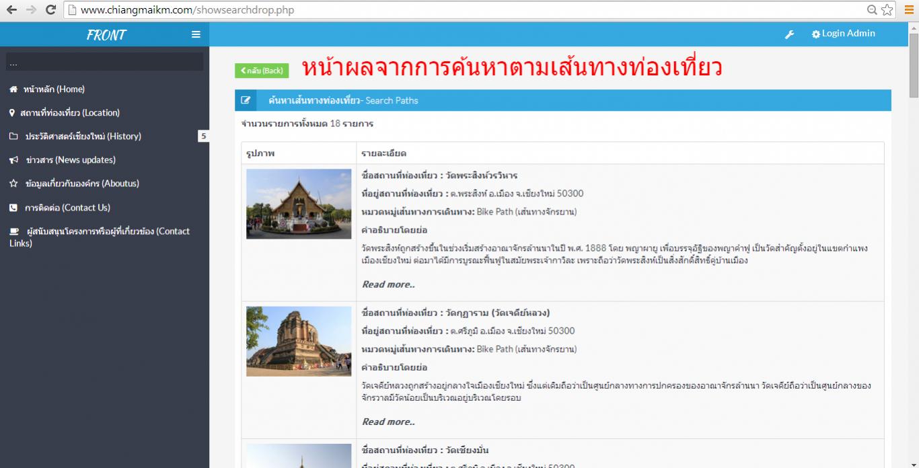
Task: Reload the page with the refresh icon
Action: [50, 10]
